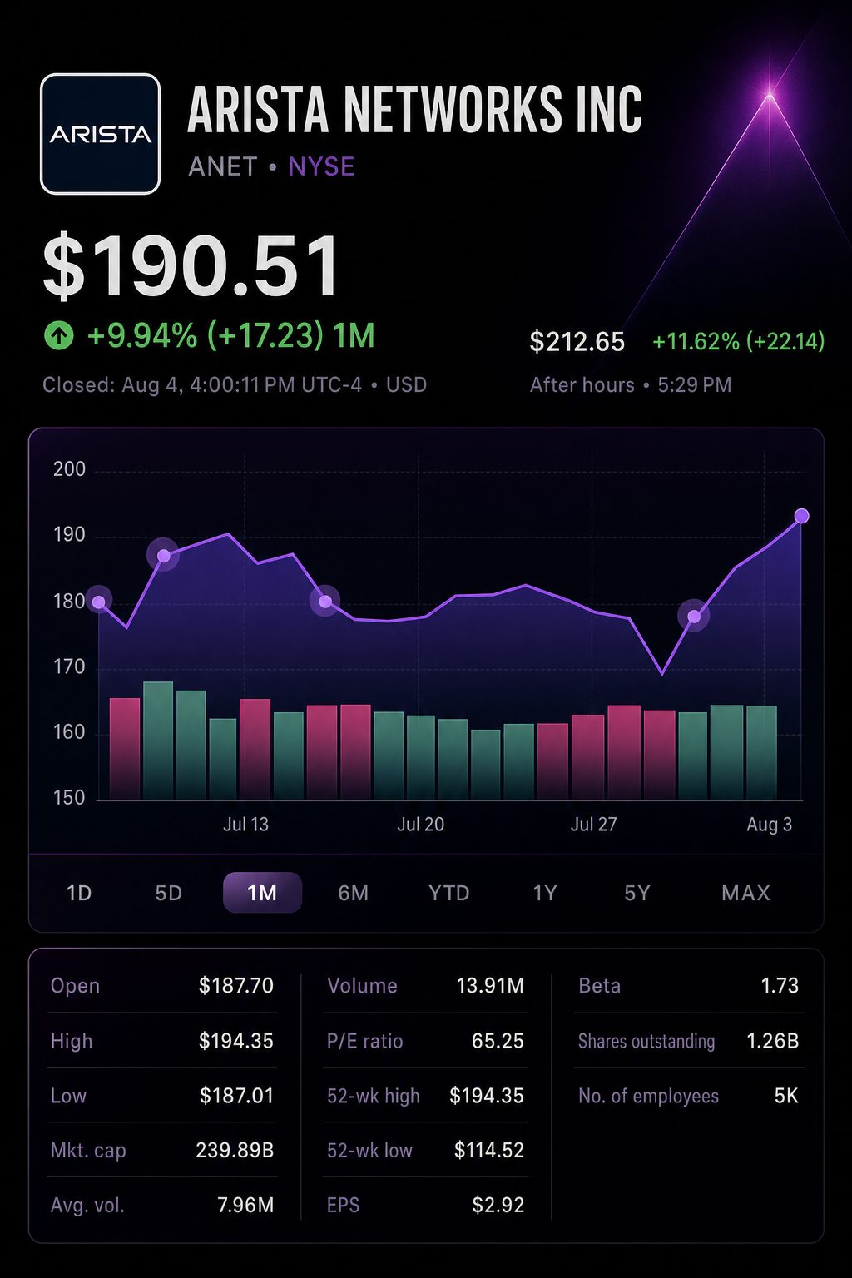Click the No. of employees value 5K
Screen dimensions: 852x1278
pos(786,1096)
